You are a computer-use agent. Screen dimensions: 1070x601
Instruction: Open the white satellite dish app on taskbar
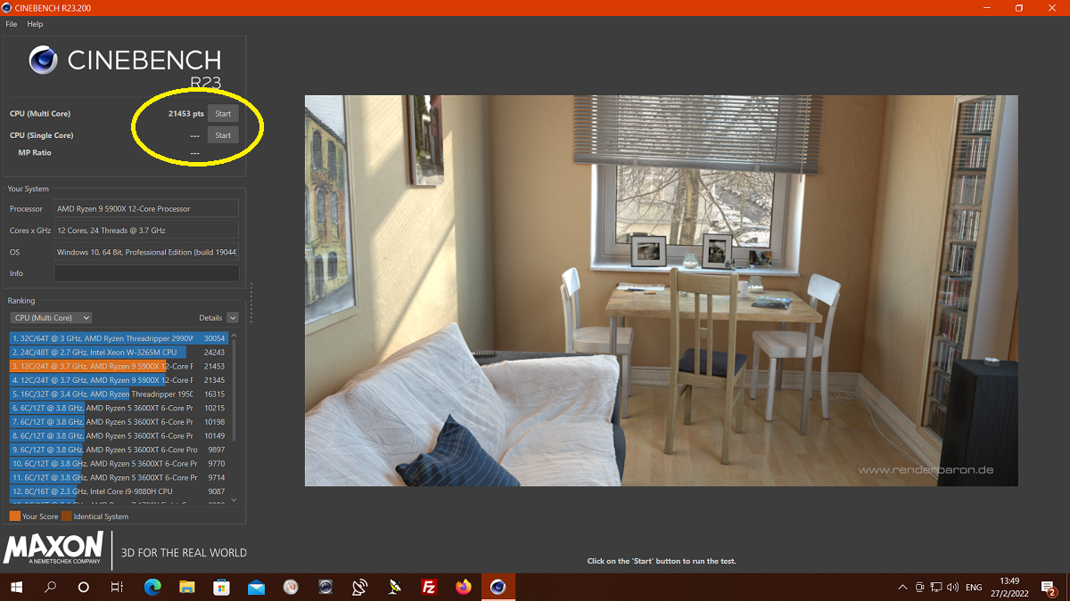[x=360, y=587]
